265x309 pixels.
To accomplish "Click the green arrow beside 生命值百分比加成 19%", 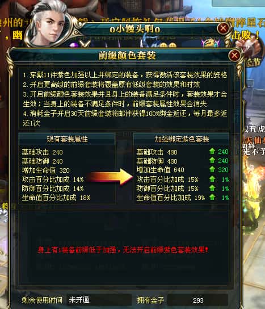I will pyautogui.click(x=212, y=197).
